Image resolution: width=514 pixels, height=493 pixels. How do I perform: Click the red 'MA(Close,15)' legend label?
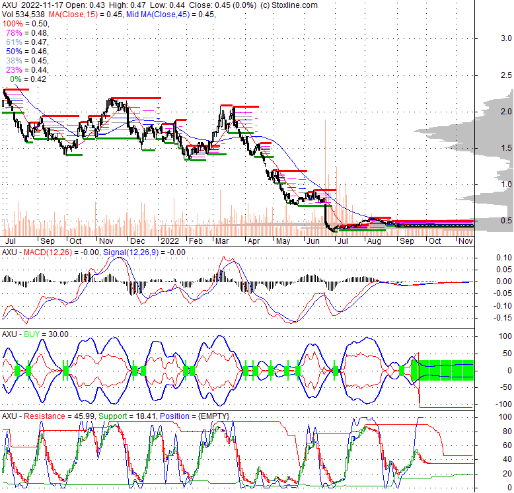(73, 15)
